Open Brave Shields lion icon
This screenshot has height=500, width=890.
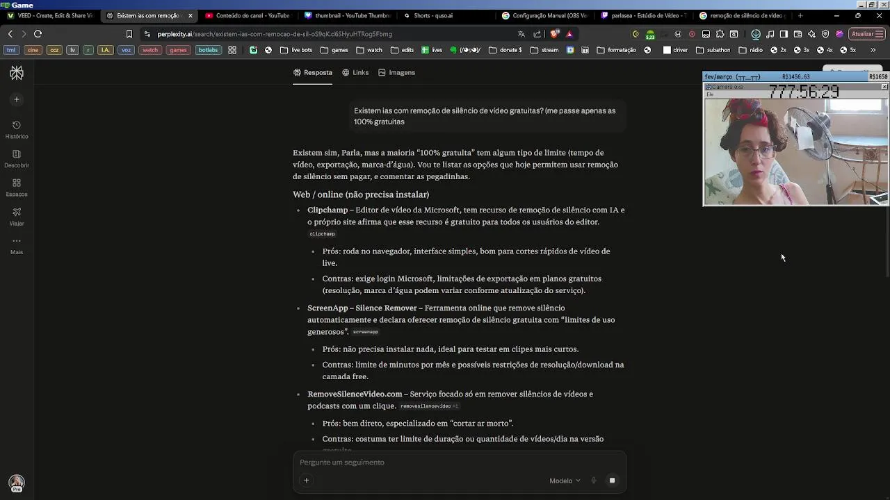(x=554, y=33)
